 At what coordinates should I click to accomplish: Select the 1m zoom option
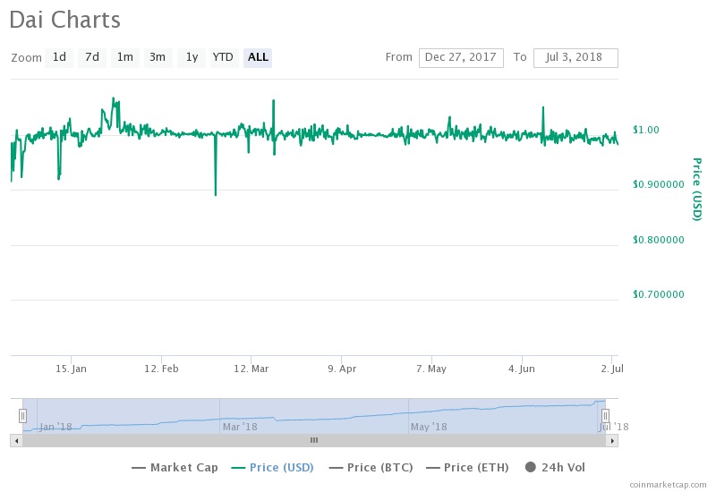tap(125, 57)
